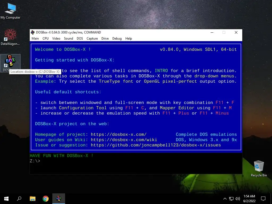
Task: Click the 'Complete DOS emulations' text
Action: coord(206,134)
